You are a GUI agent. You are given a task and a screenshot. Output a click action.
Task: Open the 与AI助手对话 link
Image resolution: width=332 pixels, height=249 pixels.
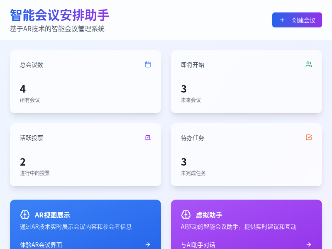(246, 245)
